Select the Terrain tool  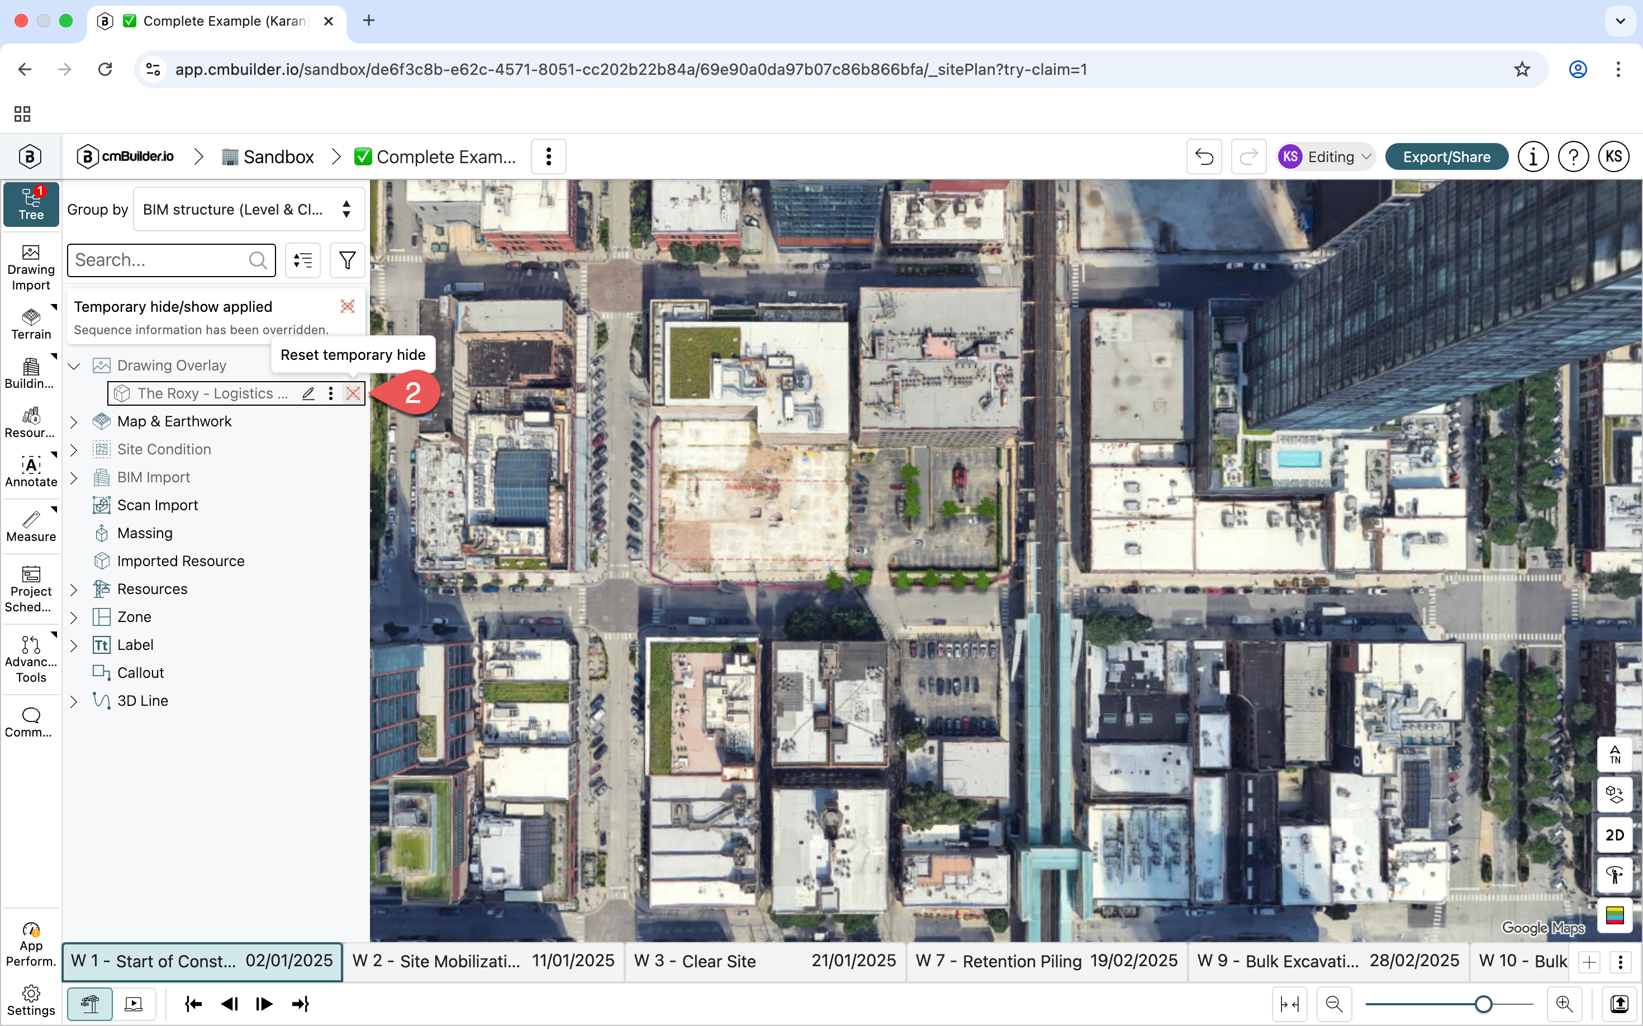tap(31, 324)
